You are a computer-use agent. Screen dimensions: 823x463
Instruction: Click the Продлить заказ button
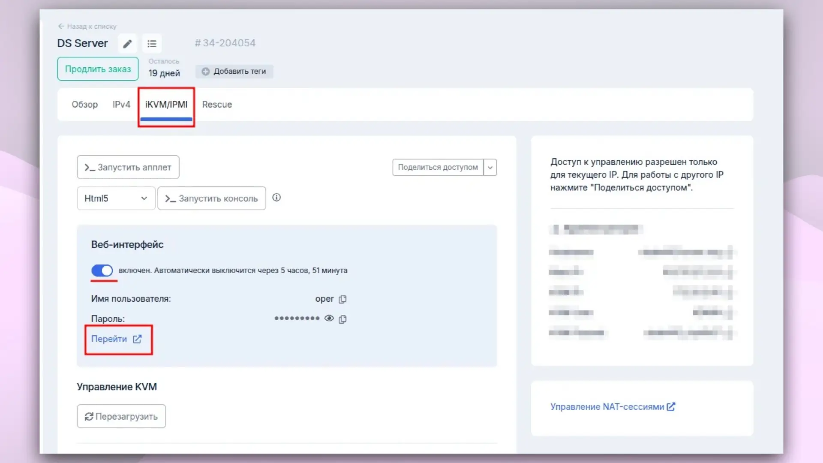(97, 69)
